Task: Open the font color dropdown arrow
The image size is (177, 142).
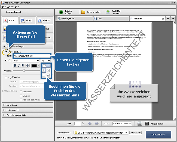Action: click(x=38, y=66)
